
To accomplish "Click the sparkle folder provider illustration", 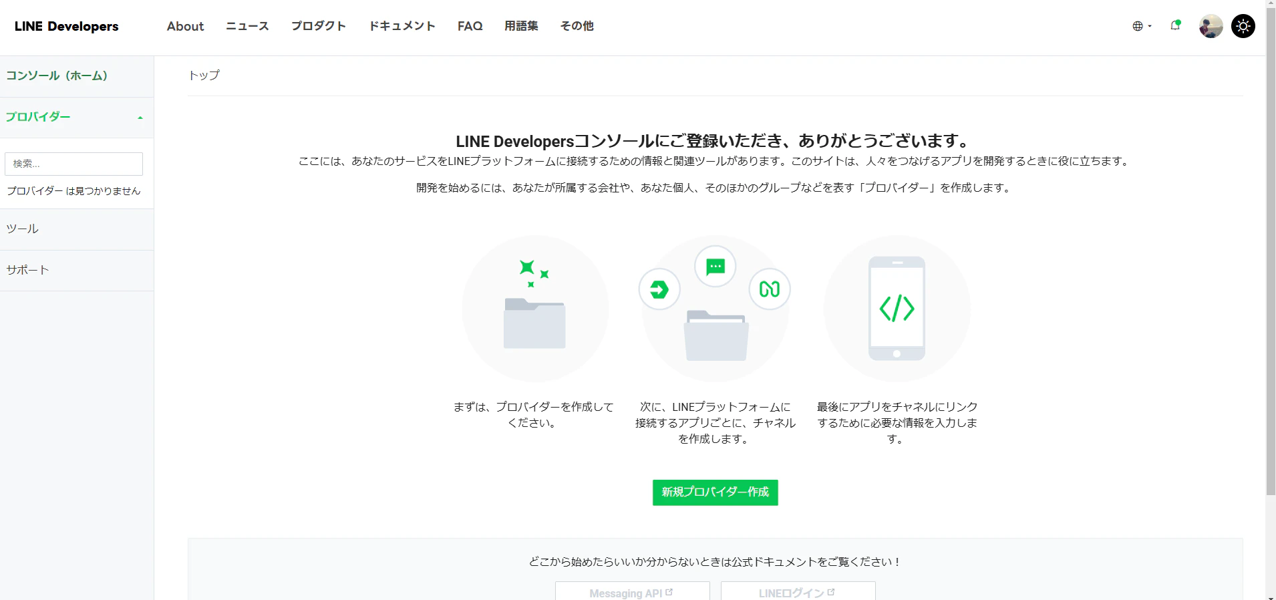I will click(x=534, y=308).
